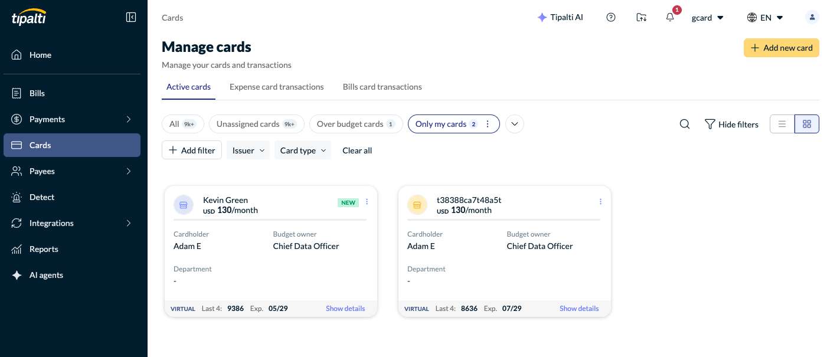Expand the Payees sidebar menu
The height and width of the screenshot is (357, 827).
(72, 171)
